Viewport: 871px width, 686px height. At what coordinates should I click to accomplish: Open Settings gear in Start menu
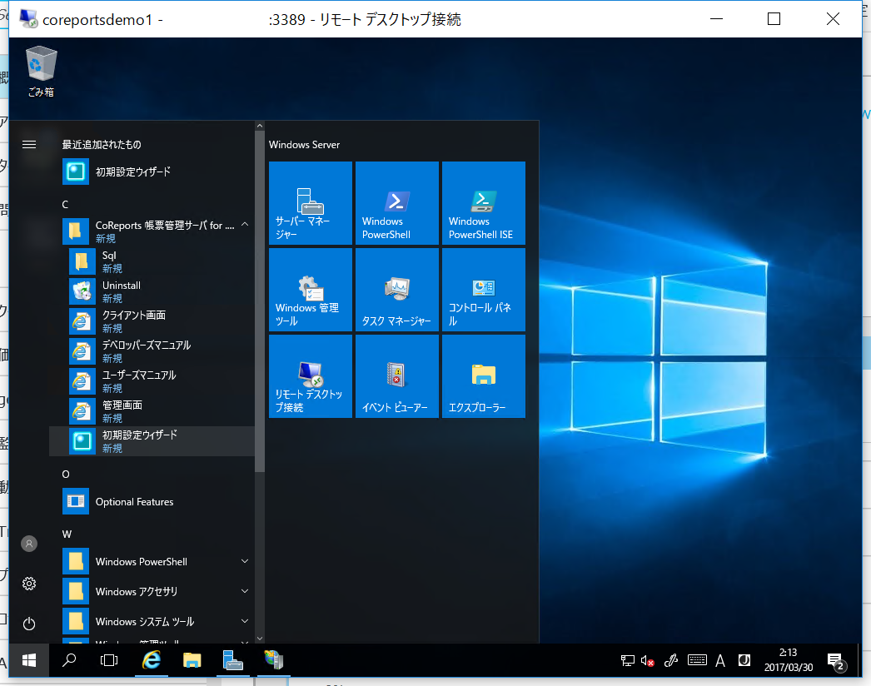(x=29, y=584)
